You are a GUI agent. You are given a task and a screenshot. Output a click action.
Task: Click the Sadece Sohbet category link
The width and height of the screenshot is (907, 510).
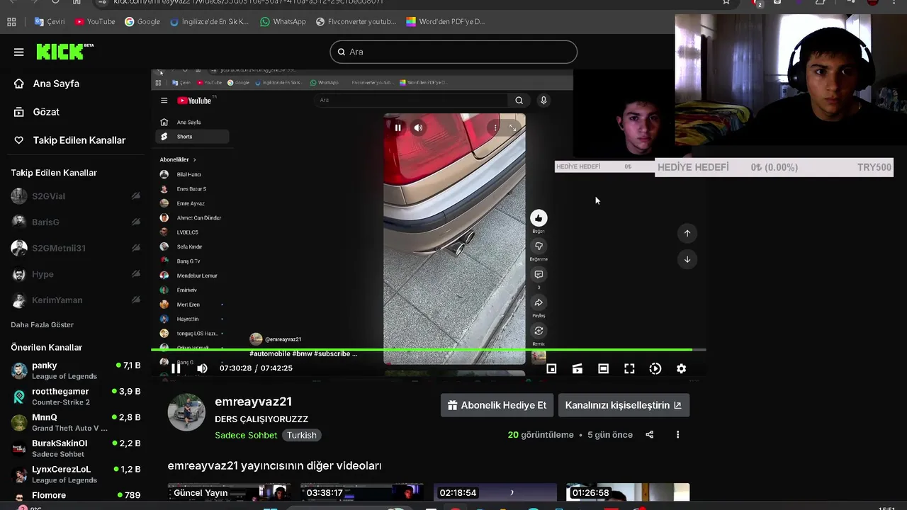point(246,435)
